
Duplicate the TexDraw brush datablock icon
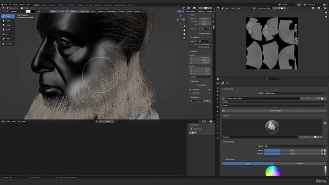pyautogui.click(x=318, y=137)
